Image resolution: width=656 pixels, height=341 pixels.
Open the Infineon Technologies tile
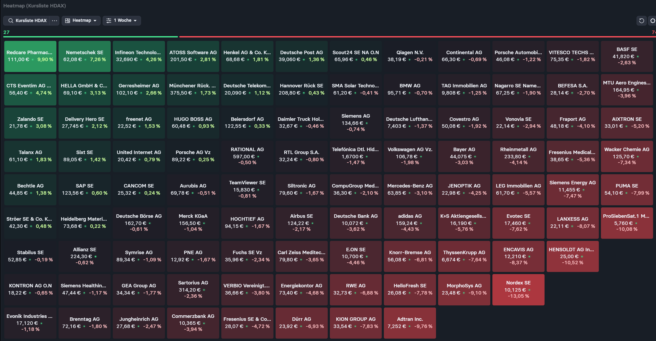[139, 56]
